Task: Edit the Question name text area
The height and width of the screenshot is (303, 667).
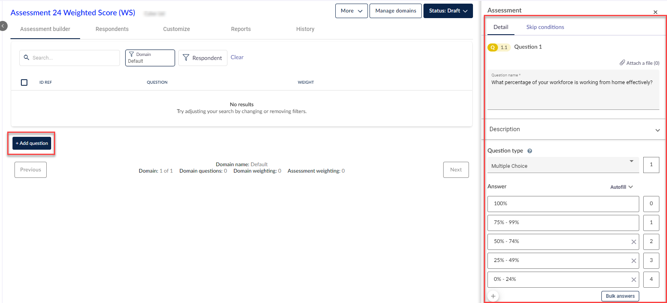Action: [573, 90]
